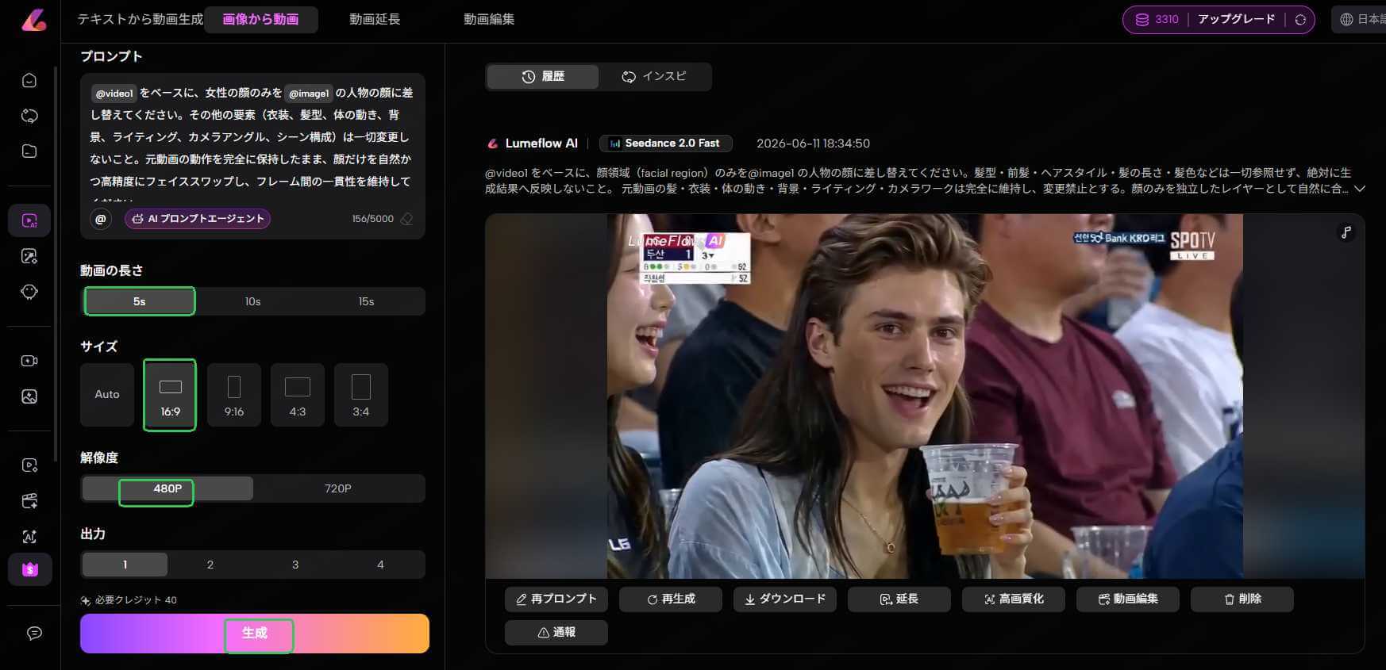The image size is (1386, 670).
Task: Click the purple crown pricing sidebar icon
Action: point(30,569)
